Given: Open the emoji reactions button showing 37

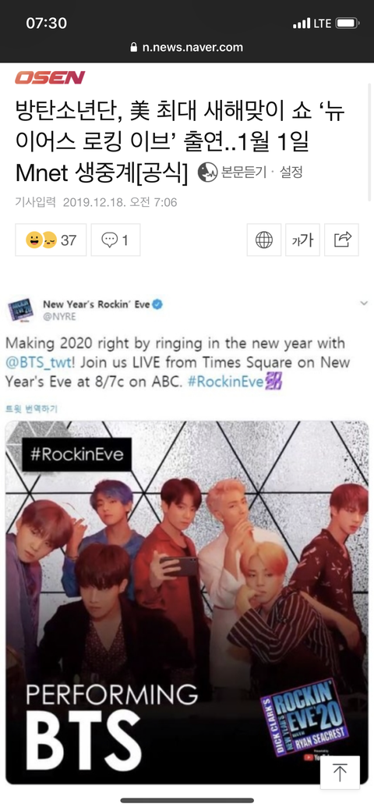Looking at the screenshot, I should click(51, 240).
